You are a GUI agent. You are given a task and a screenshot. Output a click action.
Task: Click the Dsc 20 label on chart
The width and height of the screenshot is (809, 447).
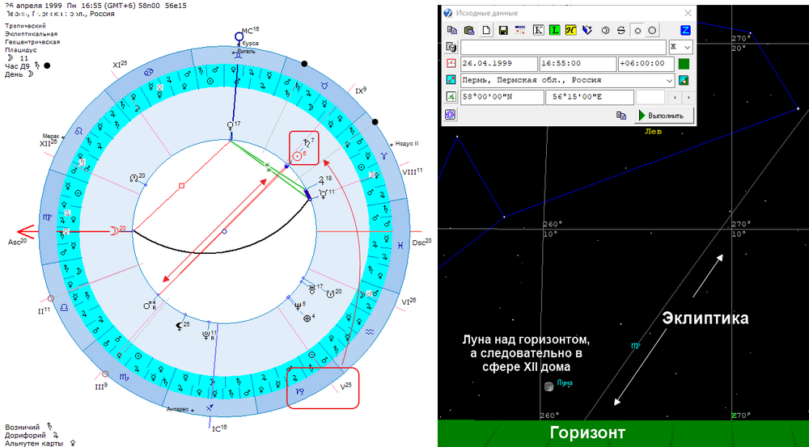click(x=422, y=242)
